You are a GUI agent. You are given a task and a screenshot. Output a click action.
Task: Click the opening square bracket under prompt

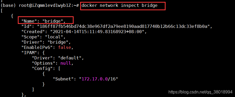click(2, 11)
